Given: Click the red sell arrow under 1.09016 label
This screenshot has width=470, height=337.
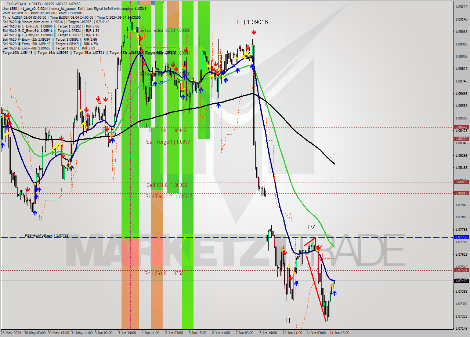Looking at the screenshot, I should click(x=254, y=33).
